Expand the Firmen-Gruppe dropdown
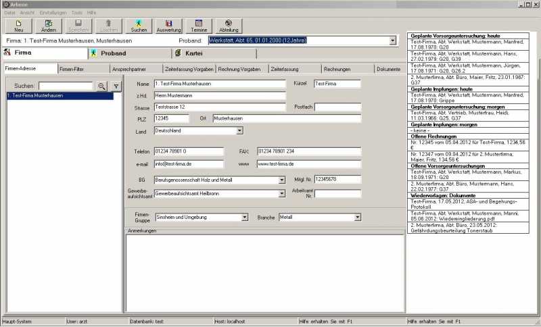The height and width of the screenshot is (327, 541). pos(245,218)
